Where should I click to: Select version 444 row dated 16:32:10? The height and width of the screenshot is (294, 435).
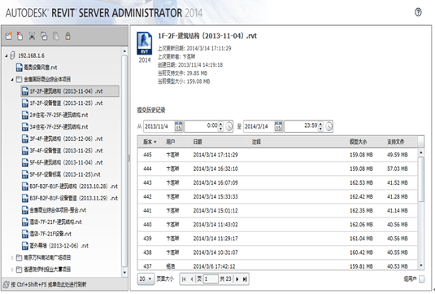[277, 169]
